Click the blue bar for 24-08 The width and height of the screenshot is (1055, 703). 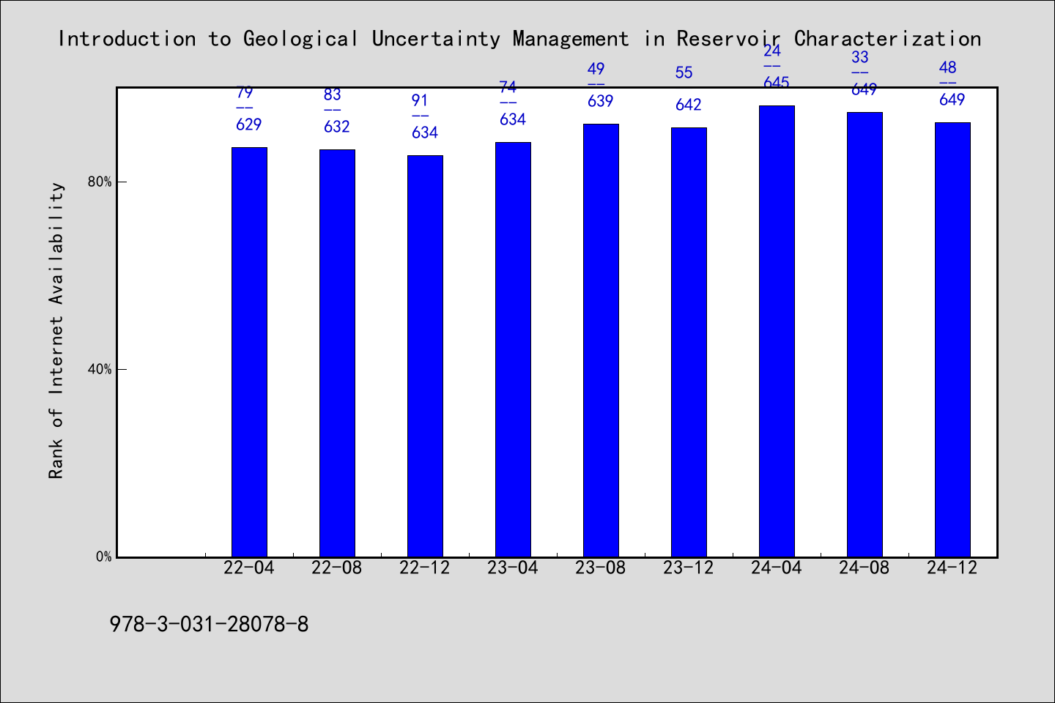click(x=865, y=335)
